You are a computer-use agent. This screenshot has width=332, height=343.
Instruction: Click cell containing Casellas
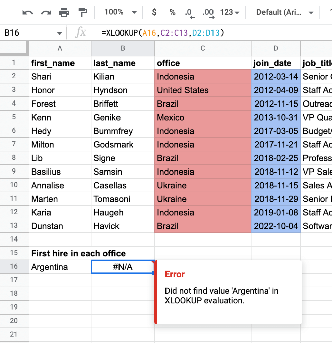pos(123,185)
